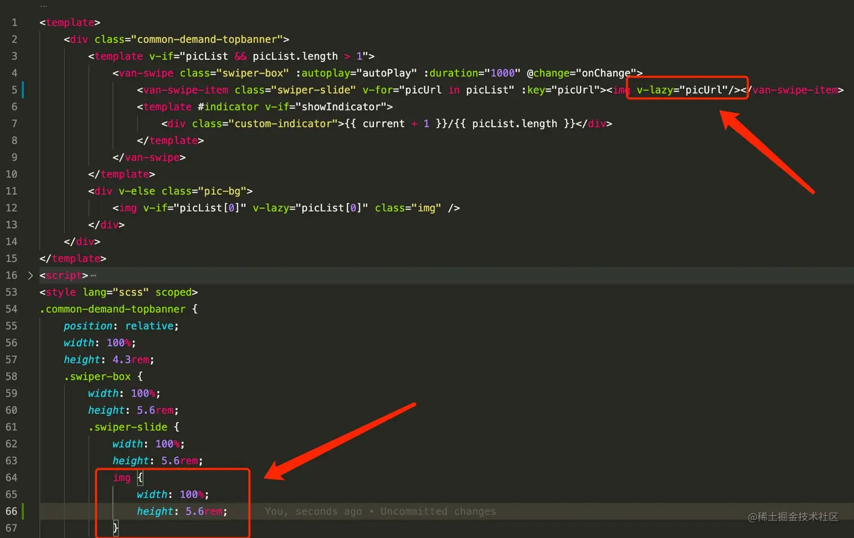This screenshot has width=854, height=538.
Task: Click height: 5.6rem on line 60
Action: pos(133,410)
